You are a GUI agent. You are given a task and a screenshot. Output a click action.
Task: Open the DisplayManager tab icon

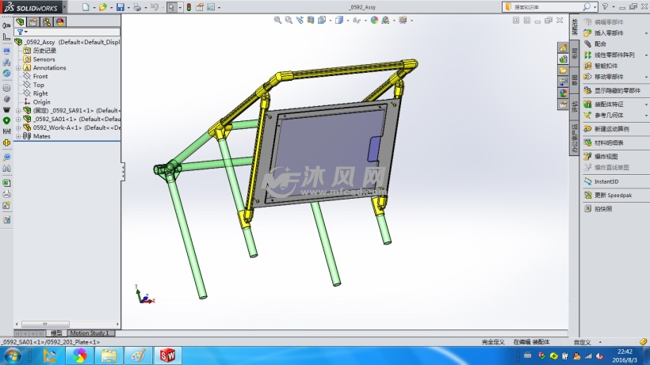tap(60, 21)
